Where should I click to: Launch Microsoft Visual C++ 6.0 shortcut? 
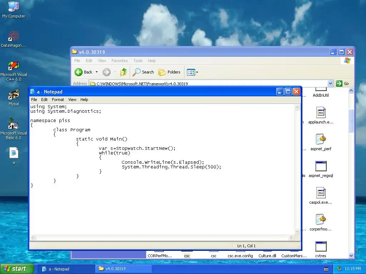point(14,71)
